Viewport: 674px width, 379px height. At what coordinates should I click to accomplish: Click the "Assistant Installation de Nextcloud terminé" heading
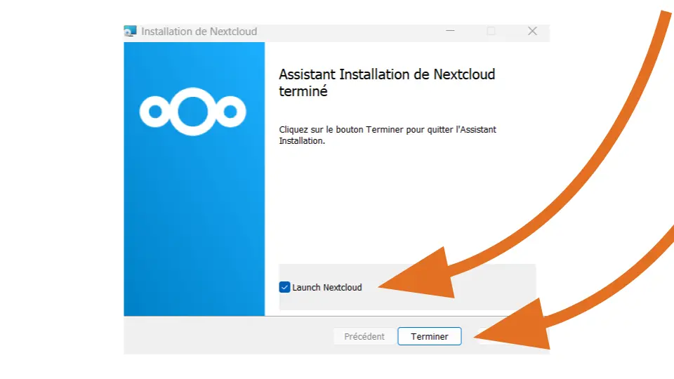(x=387, y=82)
